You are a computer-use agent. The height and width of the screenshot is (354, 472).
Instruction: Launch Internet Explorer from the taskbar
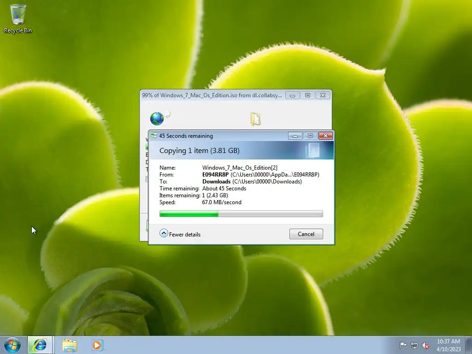click(x=40, y=345)
